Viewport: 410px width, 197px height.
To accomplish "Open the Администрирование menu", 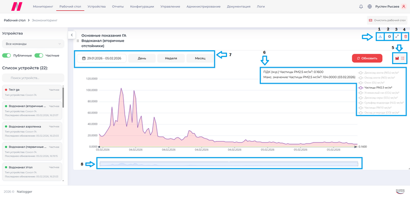I will pos(203,7).
